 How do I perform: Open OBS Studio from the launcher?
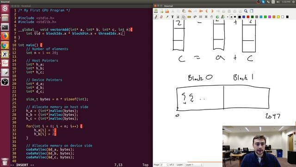coord(5,82)
